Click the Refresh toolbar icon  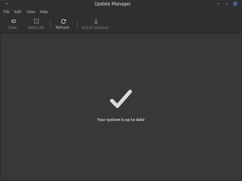point(64,21)
